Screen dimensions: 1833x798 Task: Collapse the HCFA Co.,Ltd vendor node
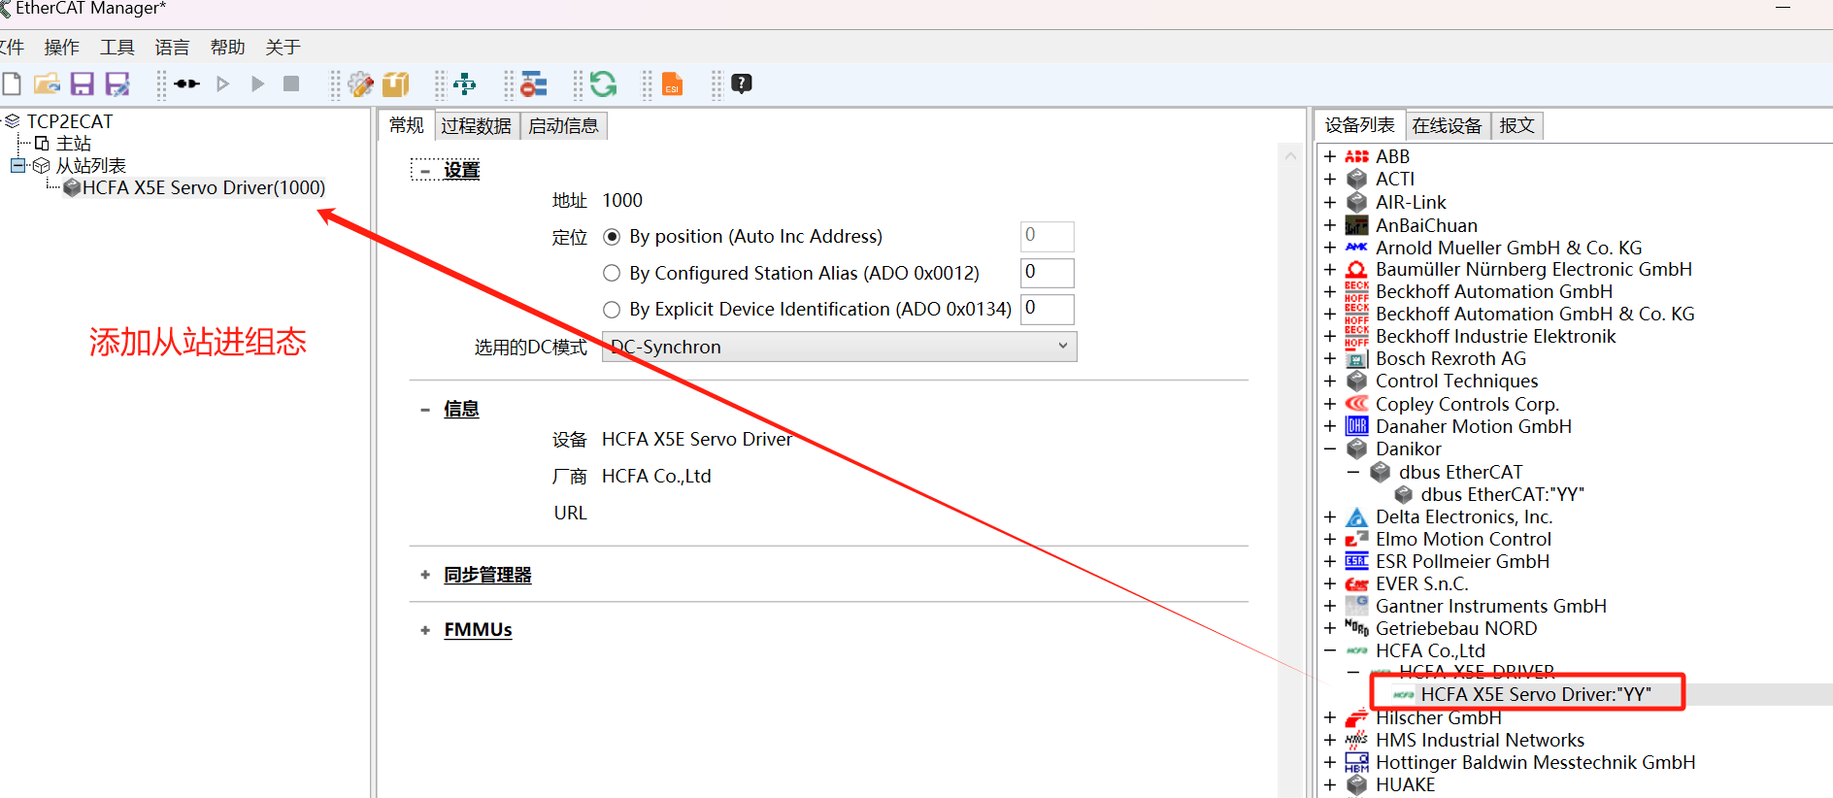[x=1330, y=650]
